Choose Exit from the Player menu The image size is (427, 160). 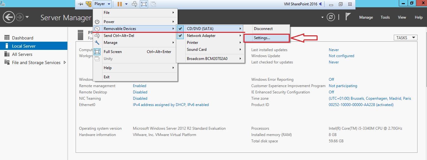tap(135, 77)
